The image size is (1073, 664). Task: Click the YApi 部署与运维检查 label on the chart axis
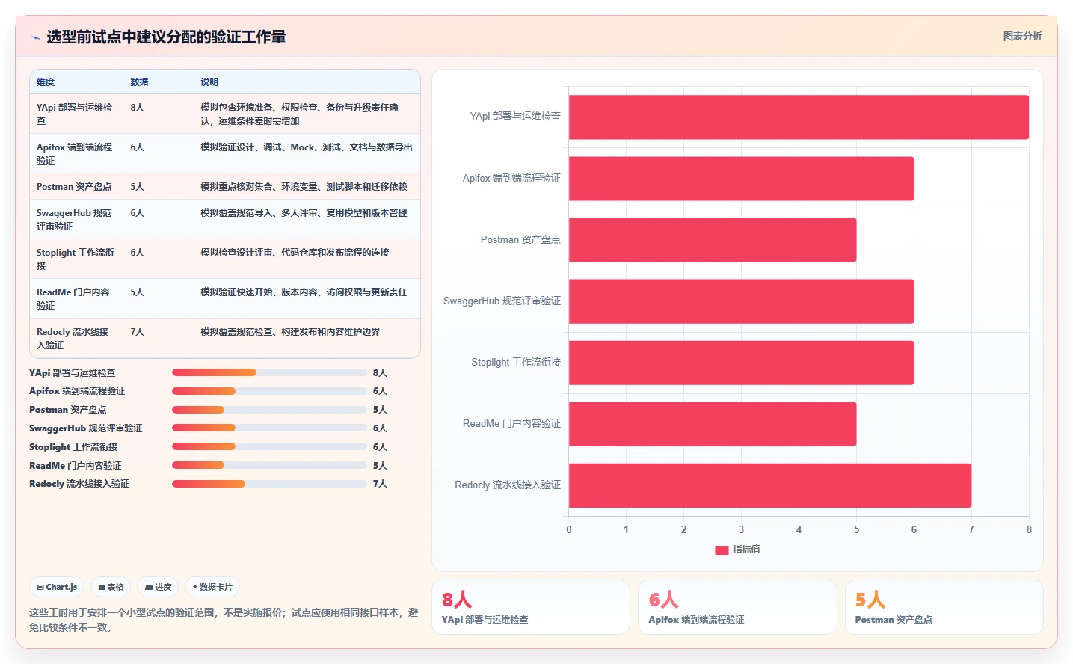[515, 117]
